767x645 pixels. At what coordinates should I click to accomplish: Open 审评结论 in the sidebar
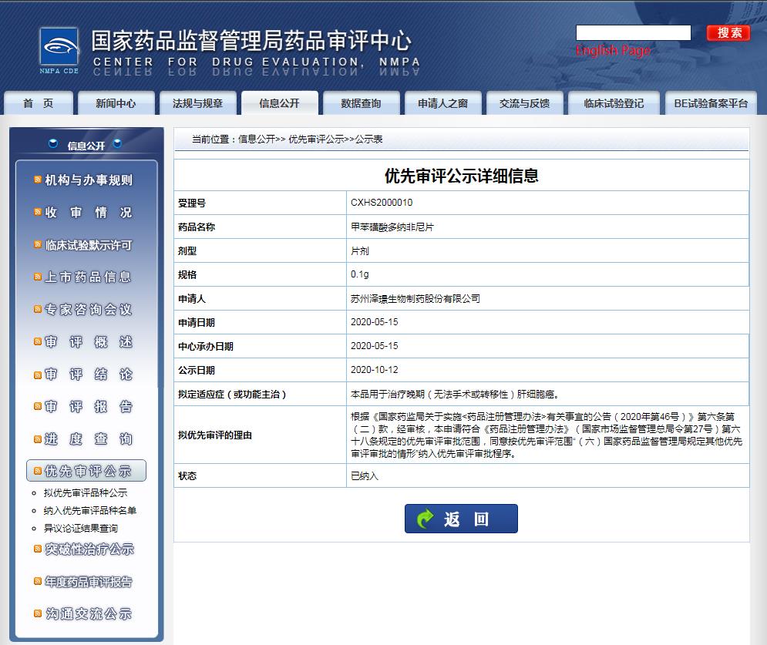click(89, 374)
